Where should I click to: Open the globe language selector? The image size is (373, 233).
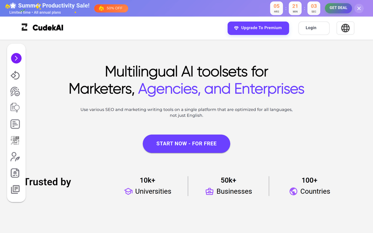click(345, 28)
